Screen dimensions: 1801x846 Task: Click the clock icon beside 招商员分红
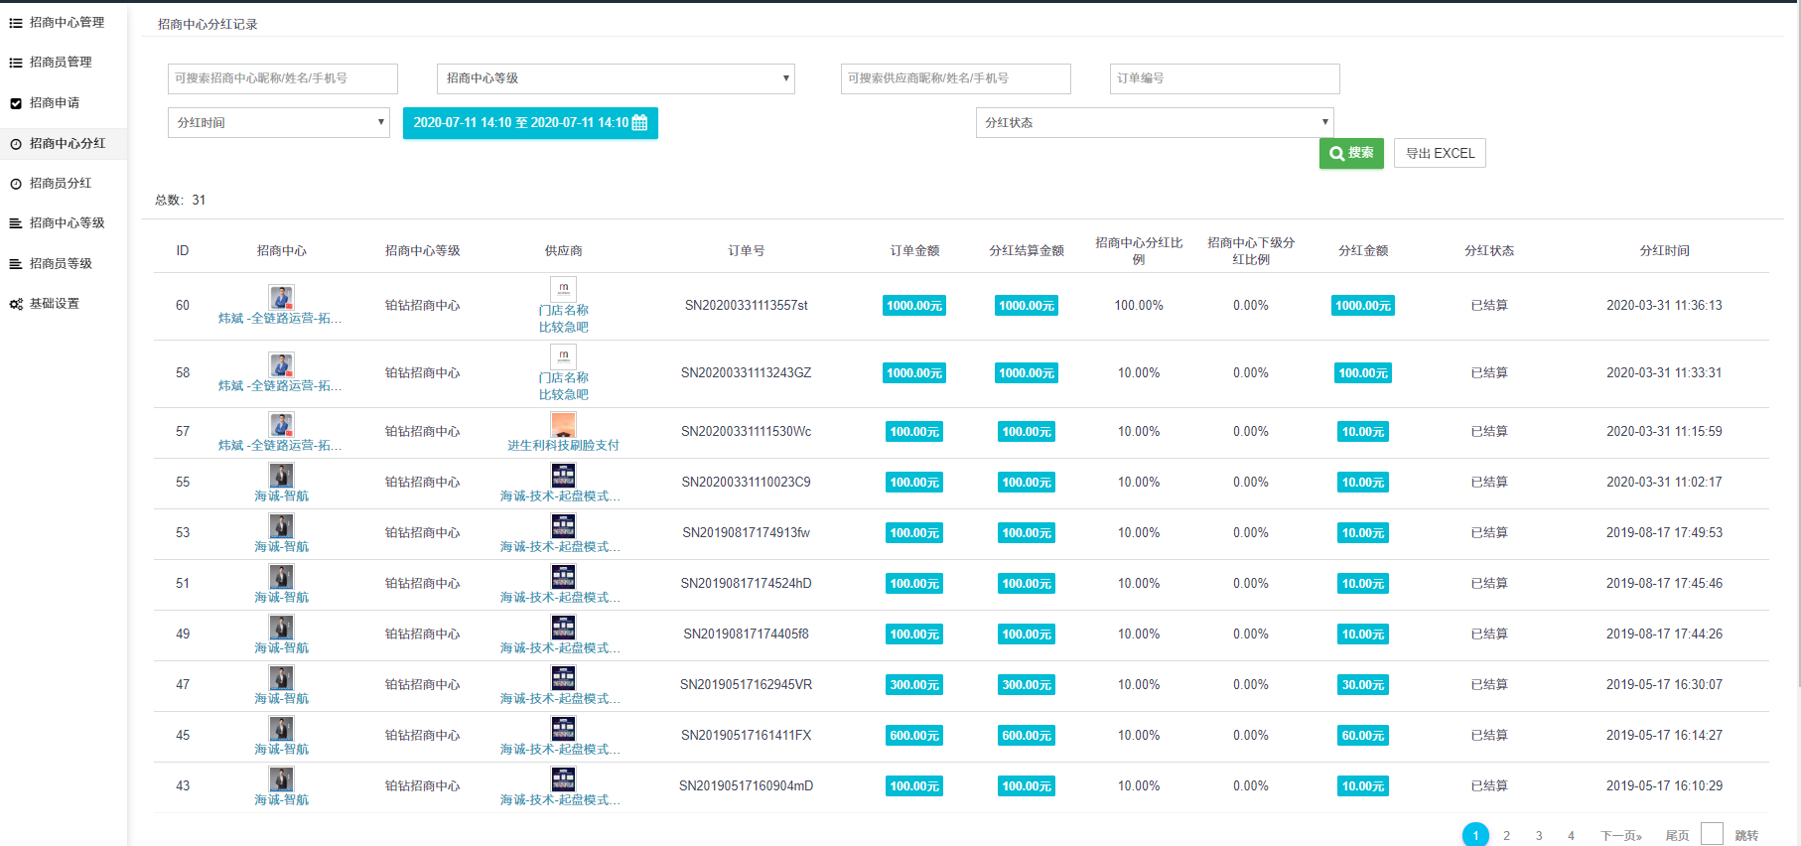click(x=16, y=184)
